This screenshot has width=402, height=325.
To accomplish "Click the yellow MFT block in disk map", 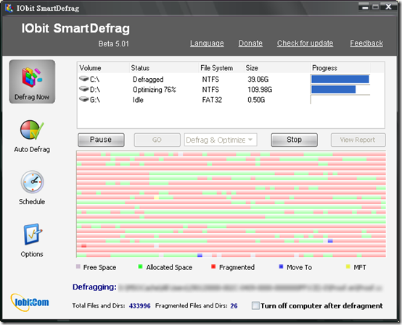I will (156, 198).
